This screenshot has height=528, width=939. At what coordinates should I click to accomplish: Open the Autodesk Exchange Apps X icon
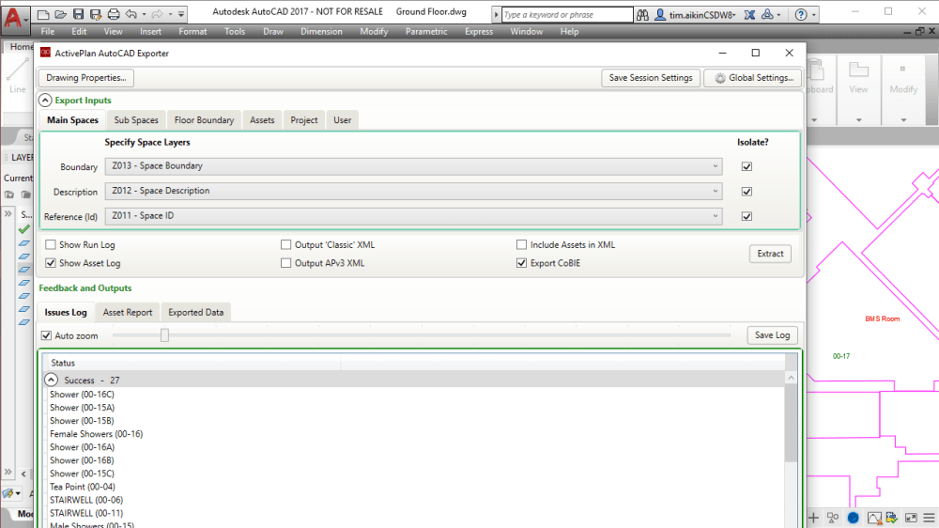coord(747,15)
